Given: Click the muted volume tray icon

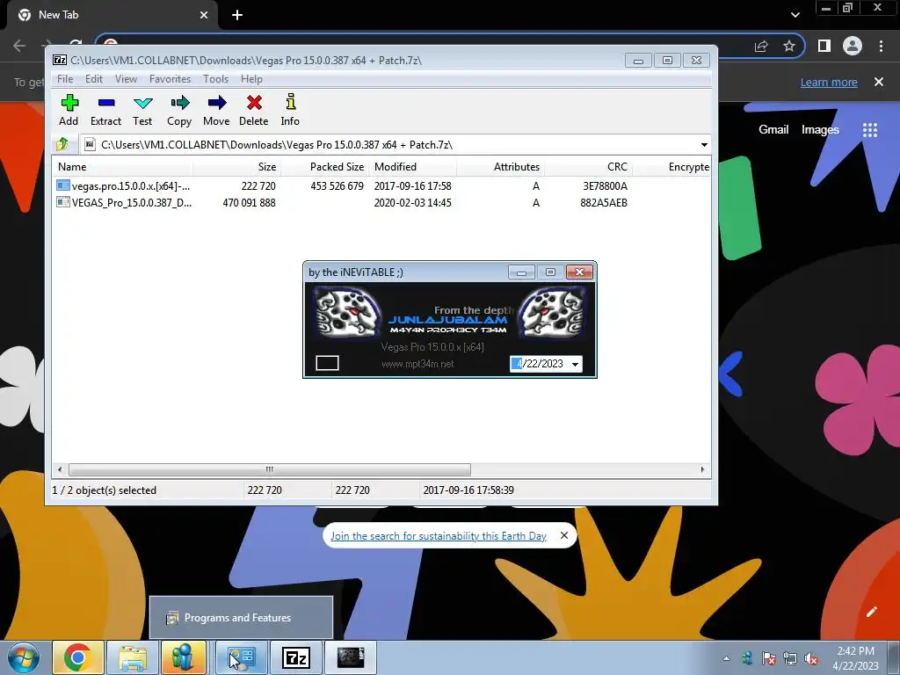Looking at the screenshot, I should 811,659.
